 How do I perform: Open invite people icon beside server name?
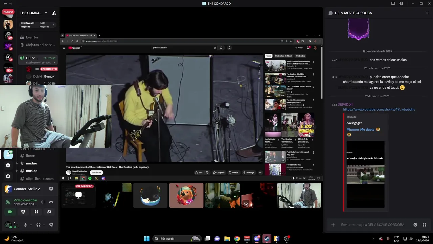coord(54,13)
